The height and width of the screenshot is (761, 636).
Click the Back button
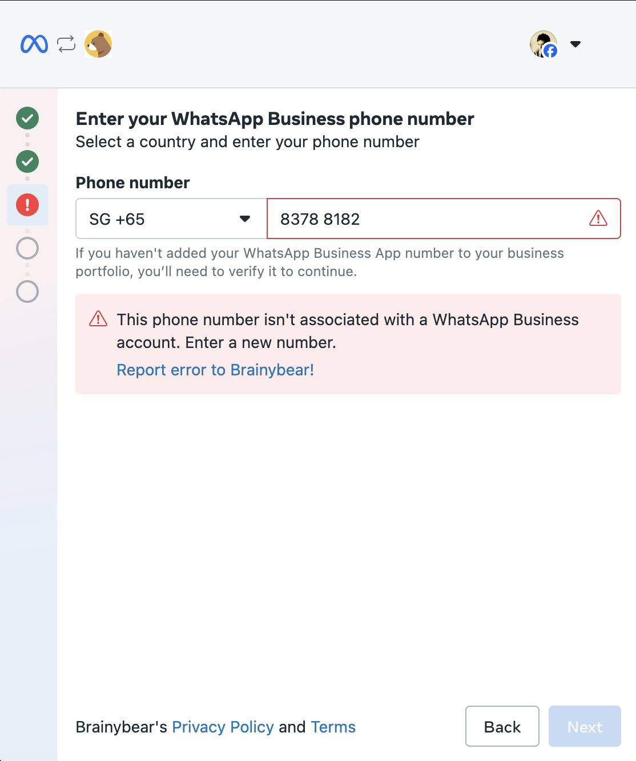(502, 726)
